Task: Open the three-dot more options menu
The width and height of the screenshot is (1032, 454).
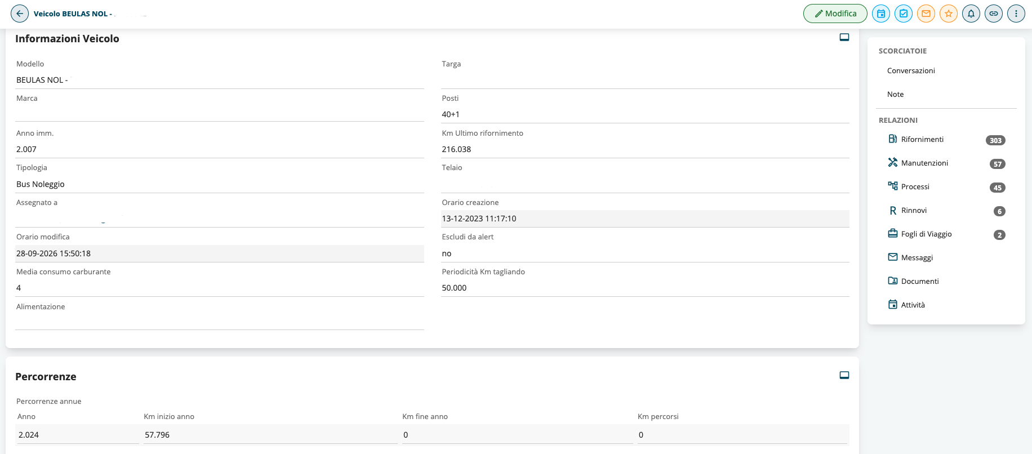Action: (1016, 14)
